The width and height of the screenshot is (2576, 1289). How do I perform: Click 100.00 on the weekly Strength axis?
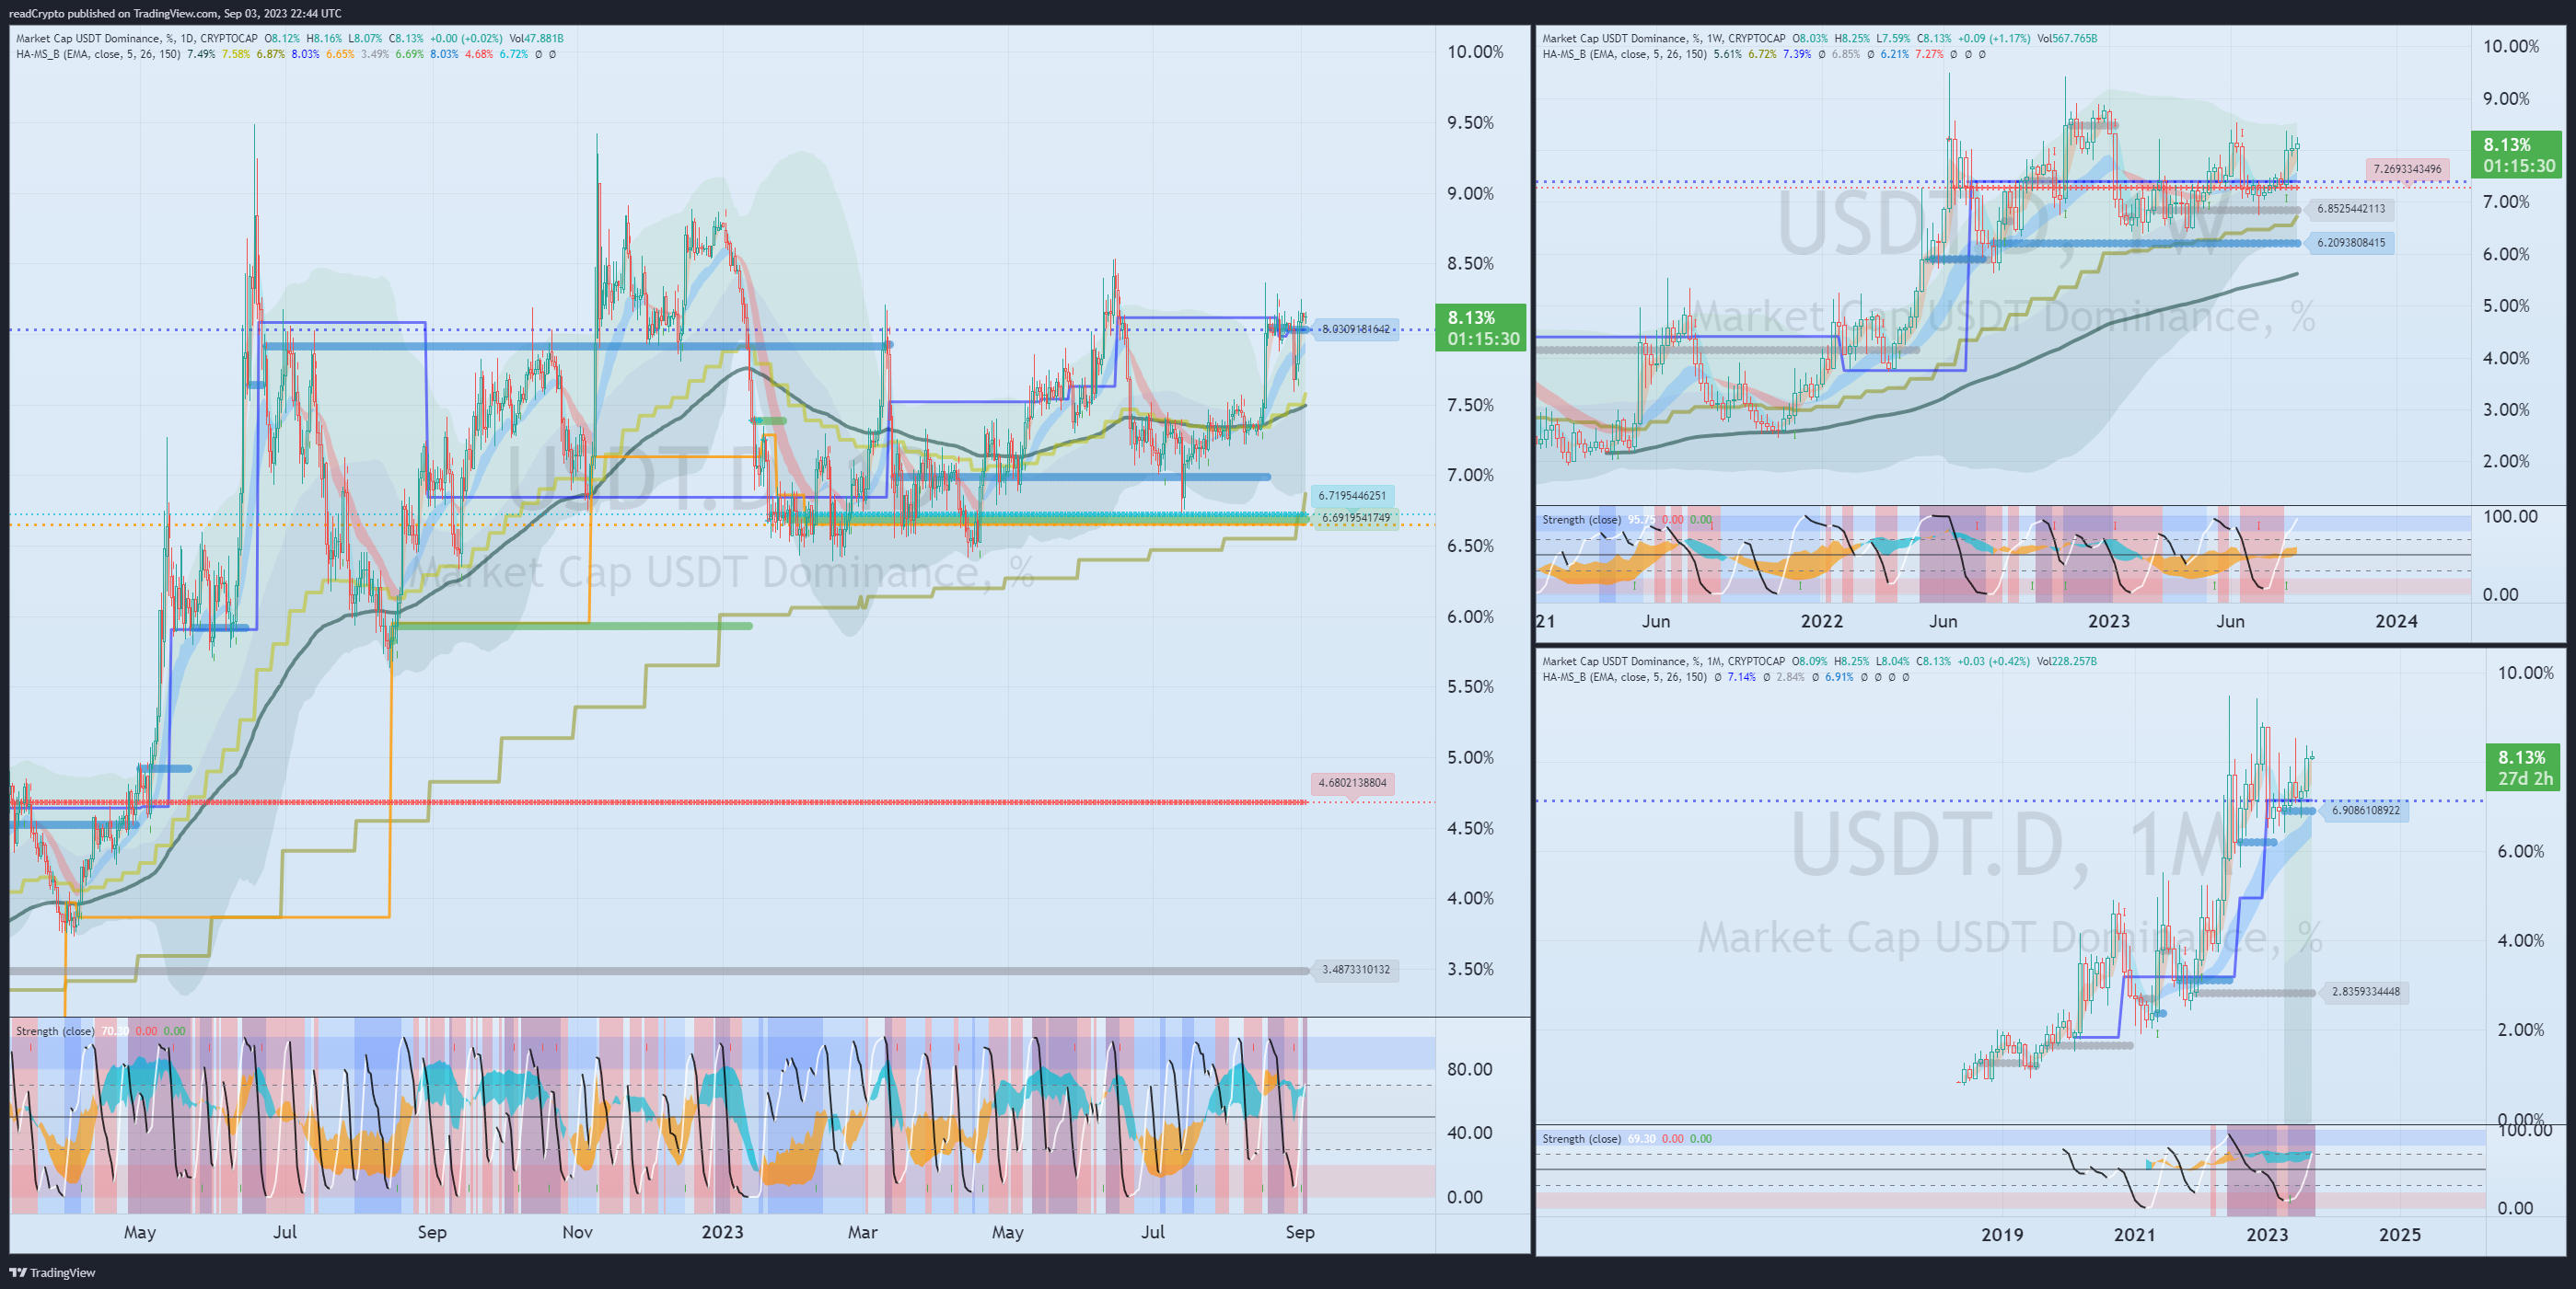pyautogui.click(x=2510, y=516)
